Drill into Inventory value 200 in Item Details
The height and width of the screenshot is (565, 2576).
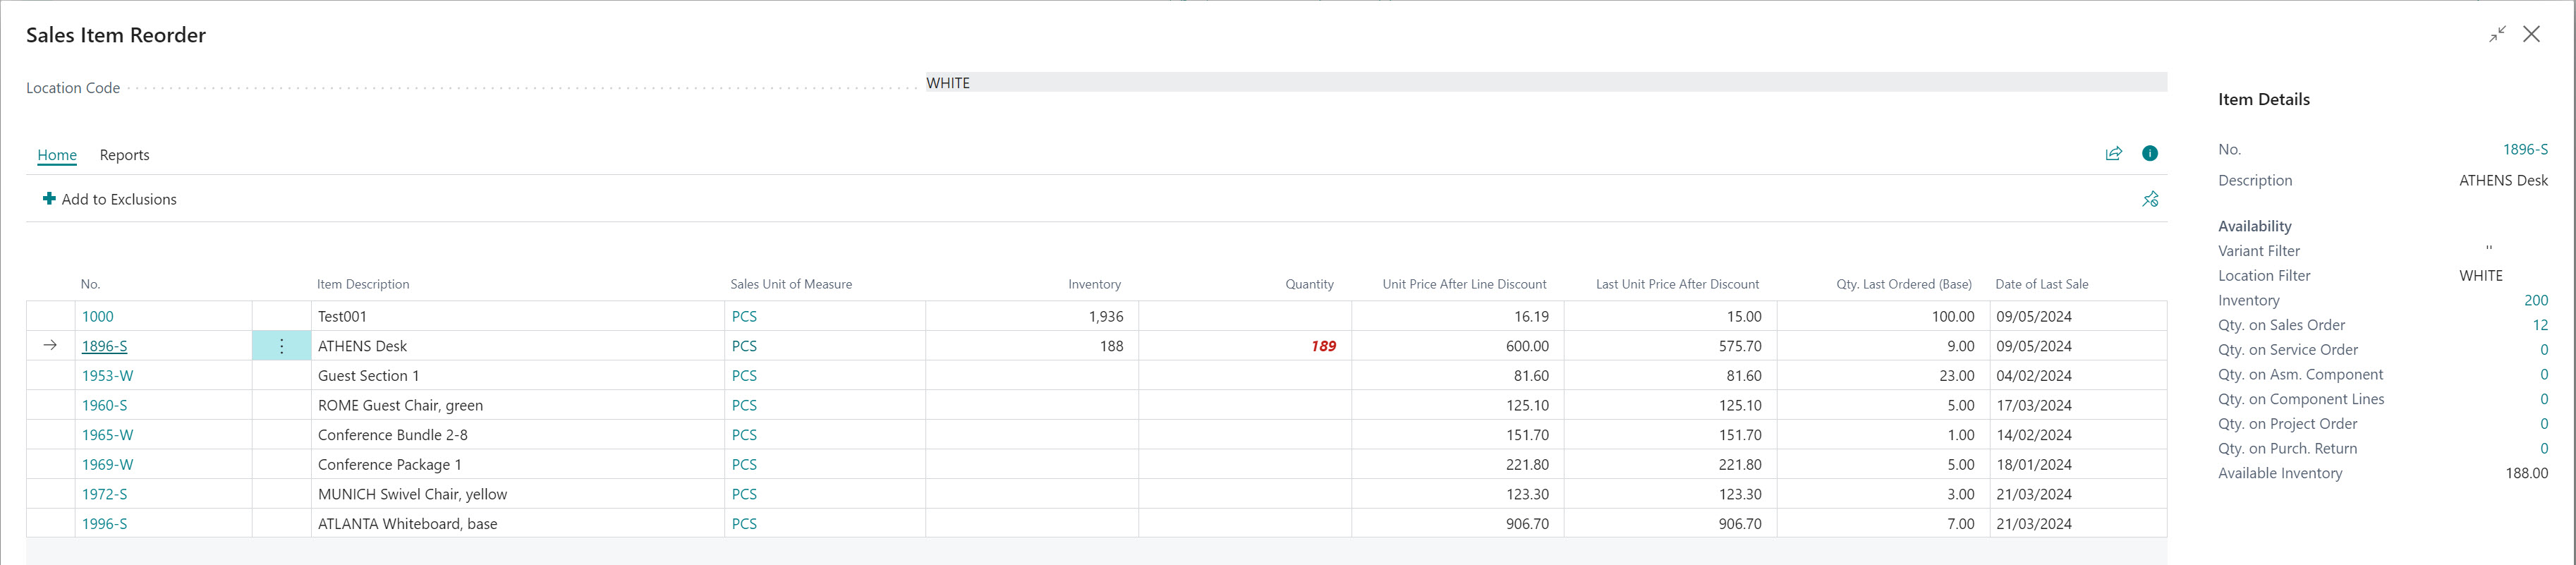click(2535, 301)
